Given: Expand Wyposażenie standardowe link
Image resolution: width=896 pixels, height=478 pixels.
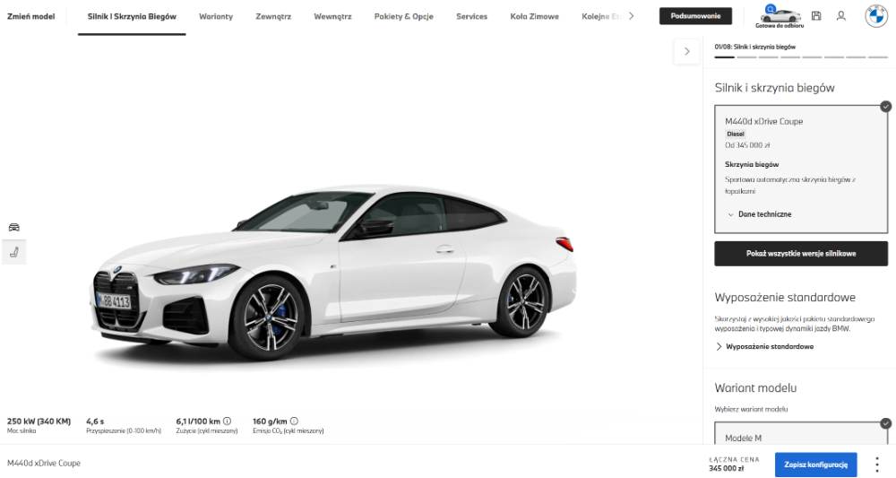Looking at the screenshot, I should (x=764, y=346).
